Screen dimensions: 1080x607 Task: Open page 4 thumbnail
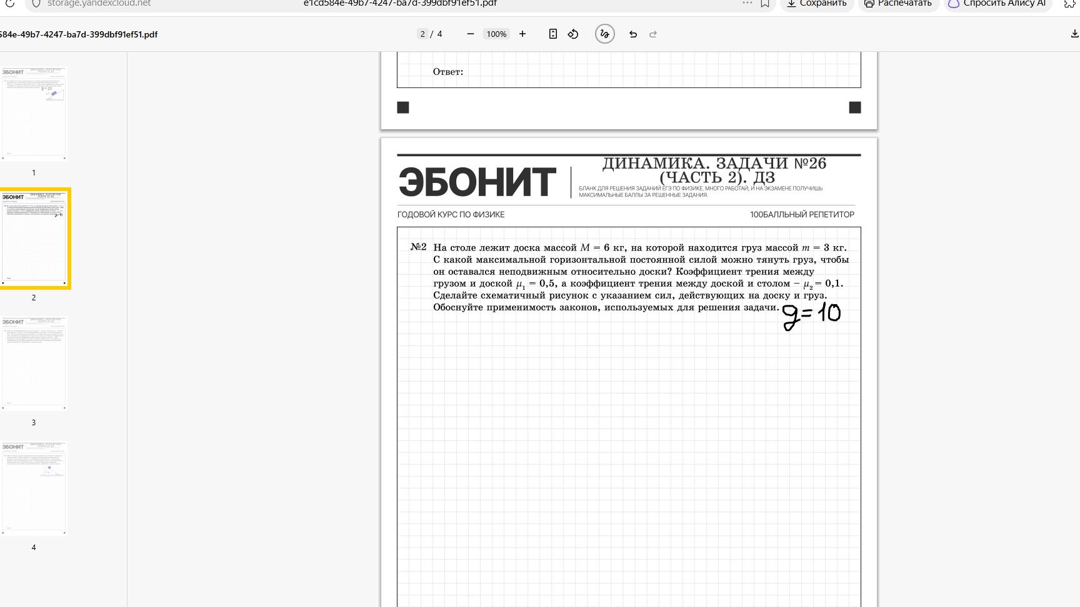(34, 488)
